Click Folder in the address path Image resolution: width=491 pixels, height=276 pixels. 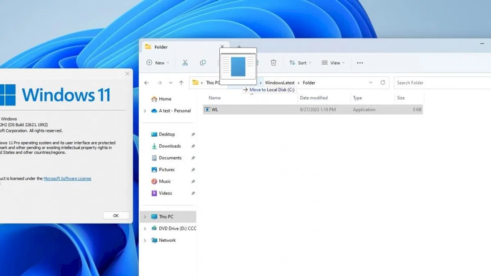pyautogui.click(x=309, y=83)
